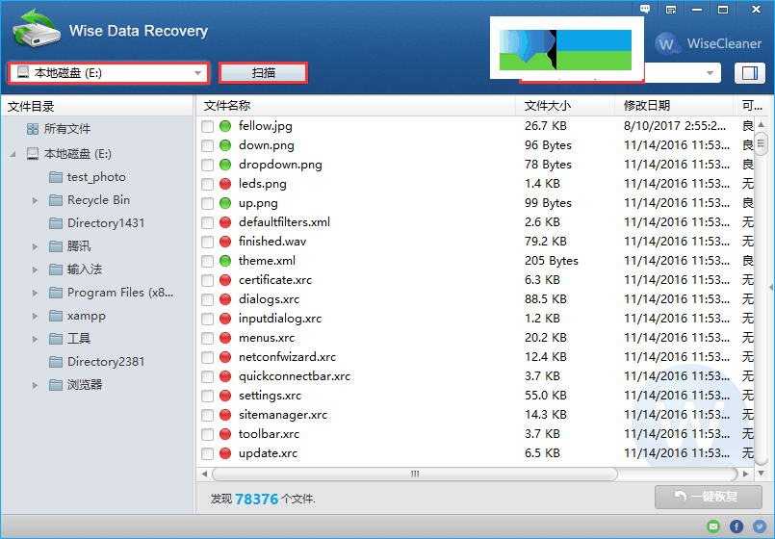Click the Wise Data Recovery app logo
This screenshot has height=539, width=775.
36,29
